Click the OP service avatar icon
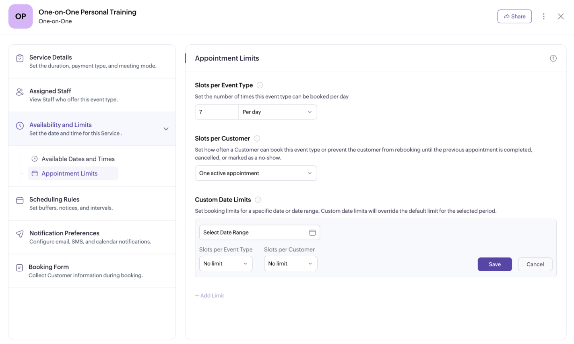The width and height of the screenshot is (574, 344). pyautogui.click(x=21, y=16)
